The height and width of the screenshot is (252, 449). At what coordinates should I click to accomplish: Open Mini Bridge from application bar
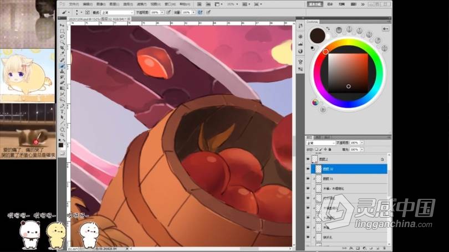click(208, 4)
